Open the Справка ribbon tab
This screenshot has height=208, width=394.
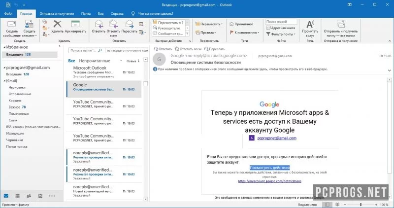[117, 14]
